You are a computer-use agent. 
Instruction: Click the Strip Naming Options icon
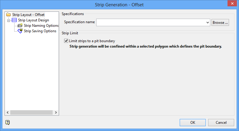[x=20, y=26]
